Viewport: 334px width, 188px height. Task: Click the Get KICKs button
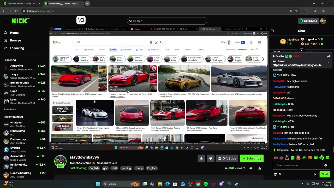click(308, 21)
